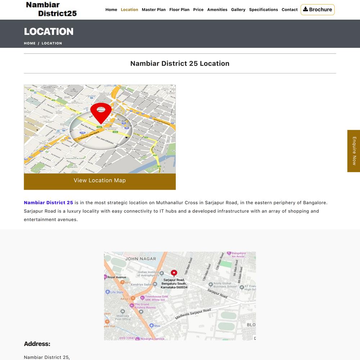Open the Floor Plan menu item

[x=179, y=10]
